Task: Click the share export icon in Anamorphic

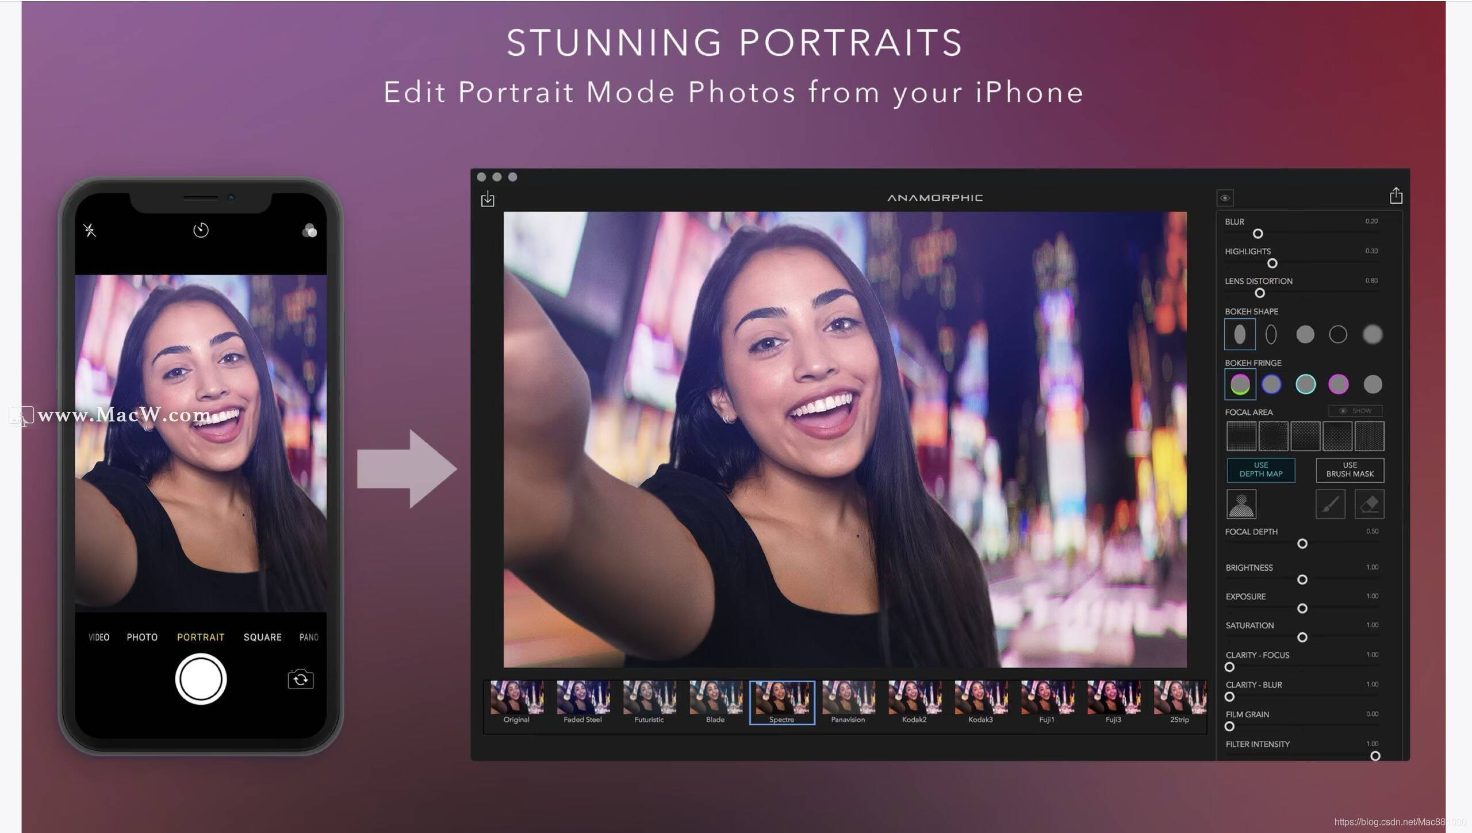Action: click(x=1396, y=196)
